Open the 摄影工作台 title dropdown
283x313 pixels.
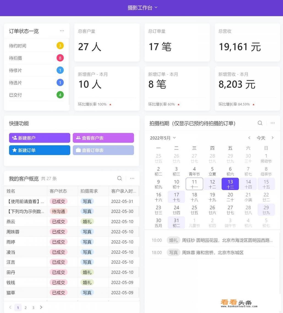(143, 8)
